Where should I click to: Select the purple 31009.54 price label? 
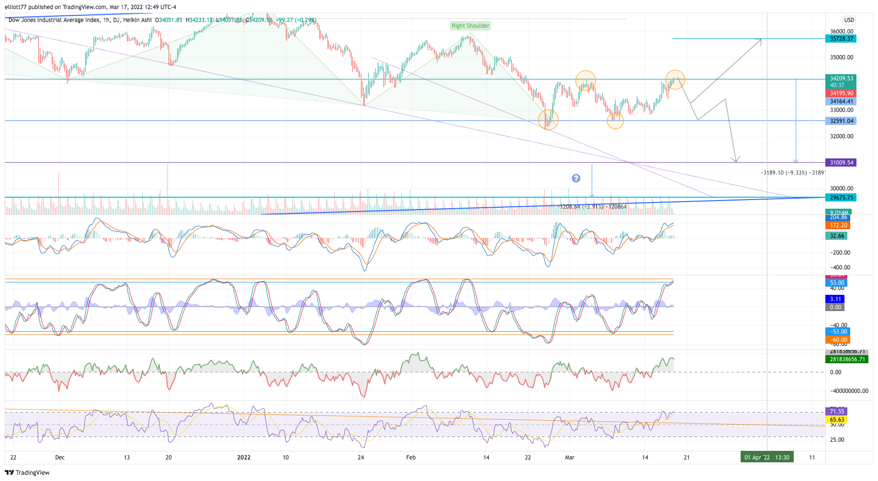pyautogui.click(x=841, y=163)
